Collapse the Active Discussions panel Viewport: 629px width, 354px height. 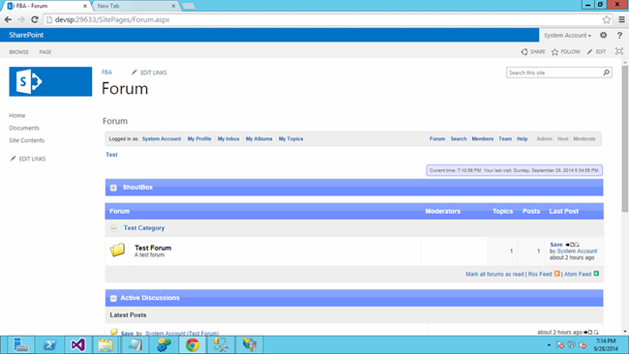tap(113, 298)
